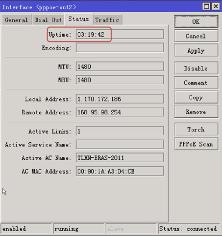Click the Active Service Name field
This screenshot has height=236, width=222.
coord(120,144)
